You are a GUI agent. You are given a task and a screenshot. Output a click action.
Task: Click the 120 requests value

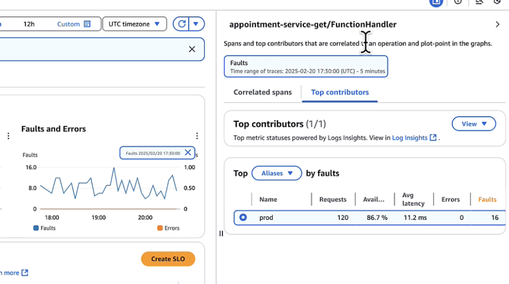(x=343, y=218)
